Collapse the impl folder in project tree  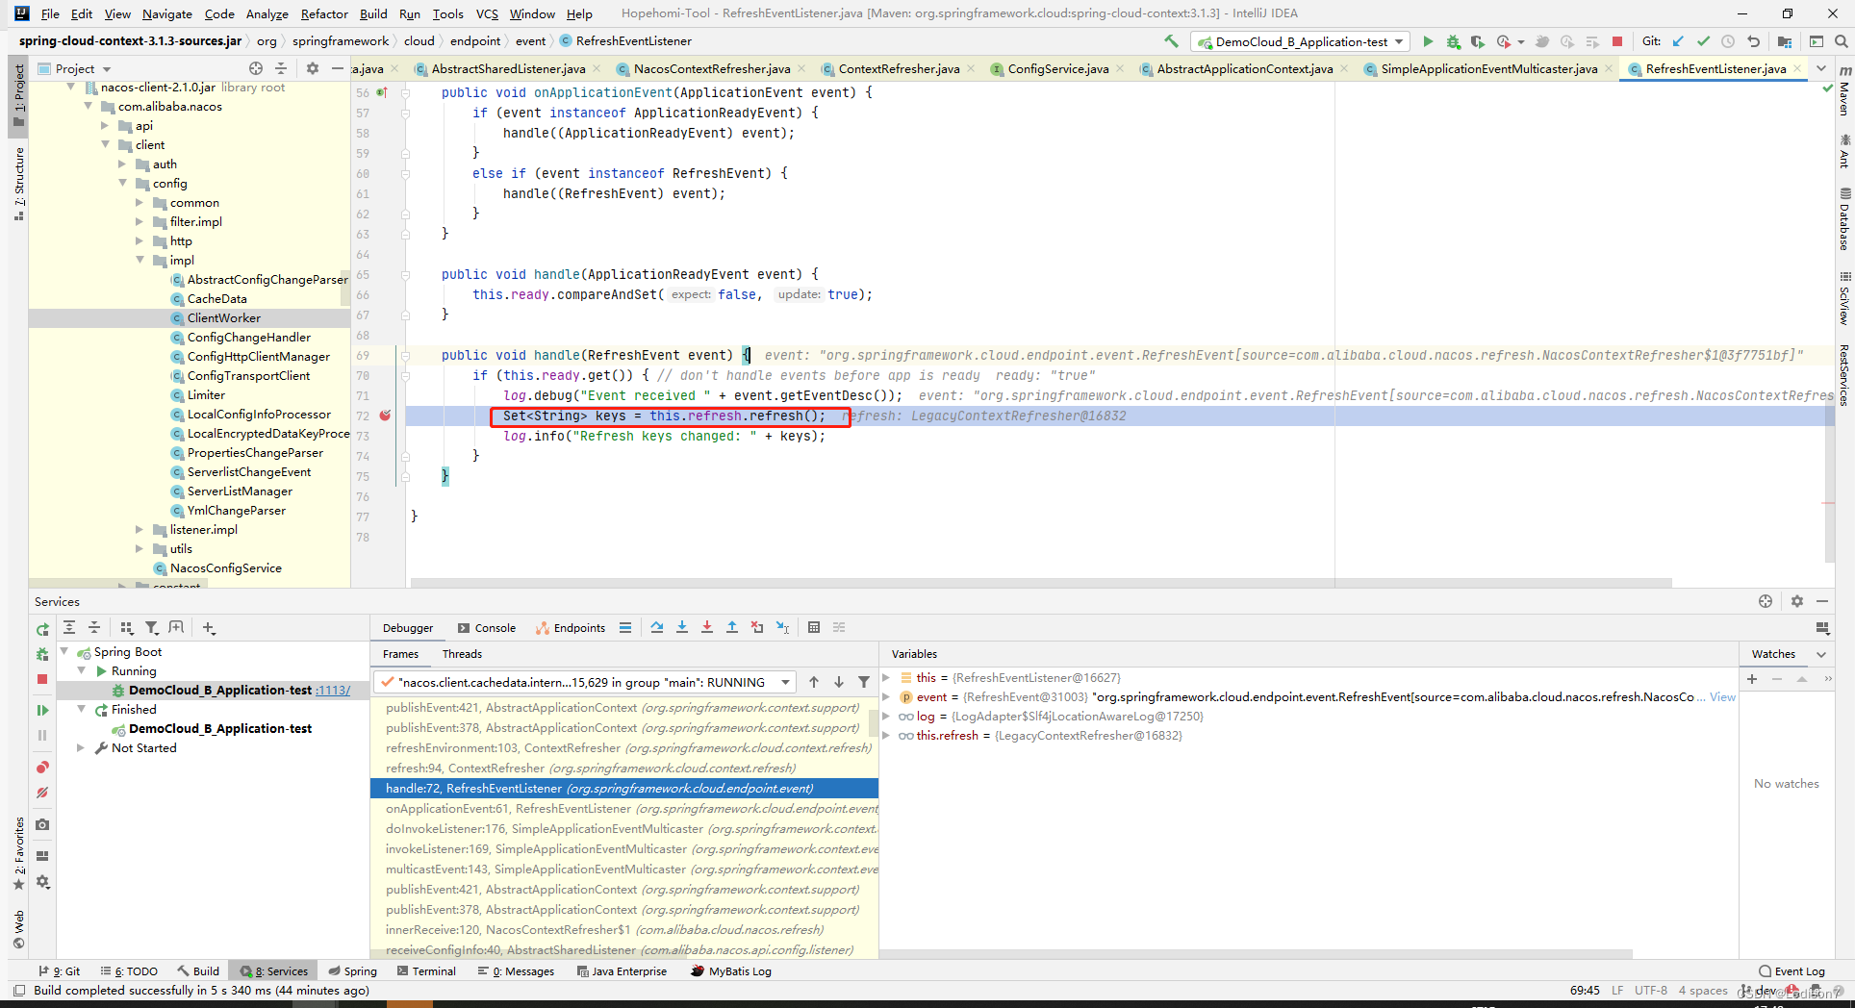point(140,261)
